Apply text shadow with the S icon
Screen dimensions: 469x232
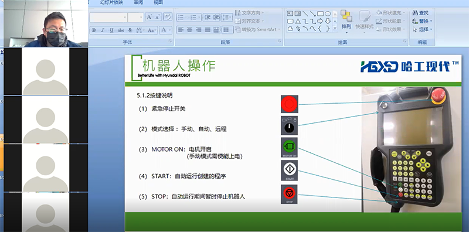[130, 30]
